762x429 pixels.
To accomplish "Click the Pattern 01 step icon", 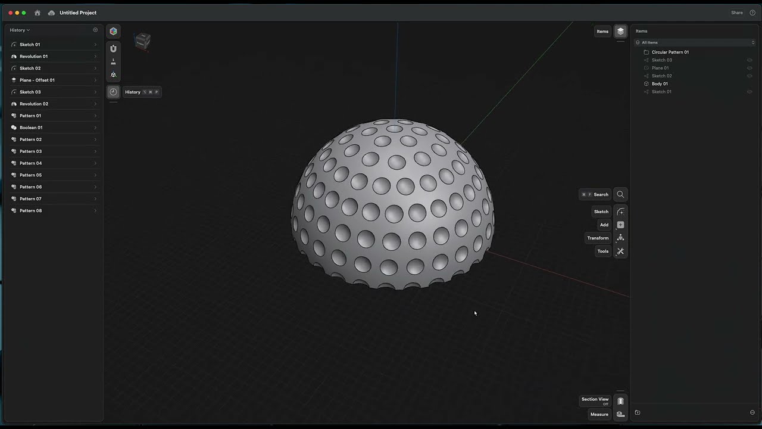I will (14, 116).
